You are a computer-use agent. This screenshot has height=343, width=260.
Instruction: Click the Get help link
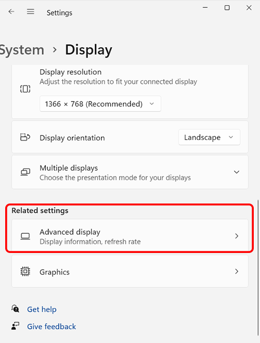[42, 309]
